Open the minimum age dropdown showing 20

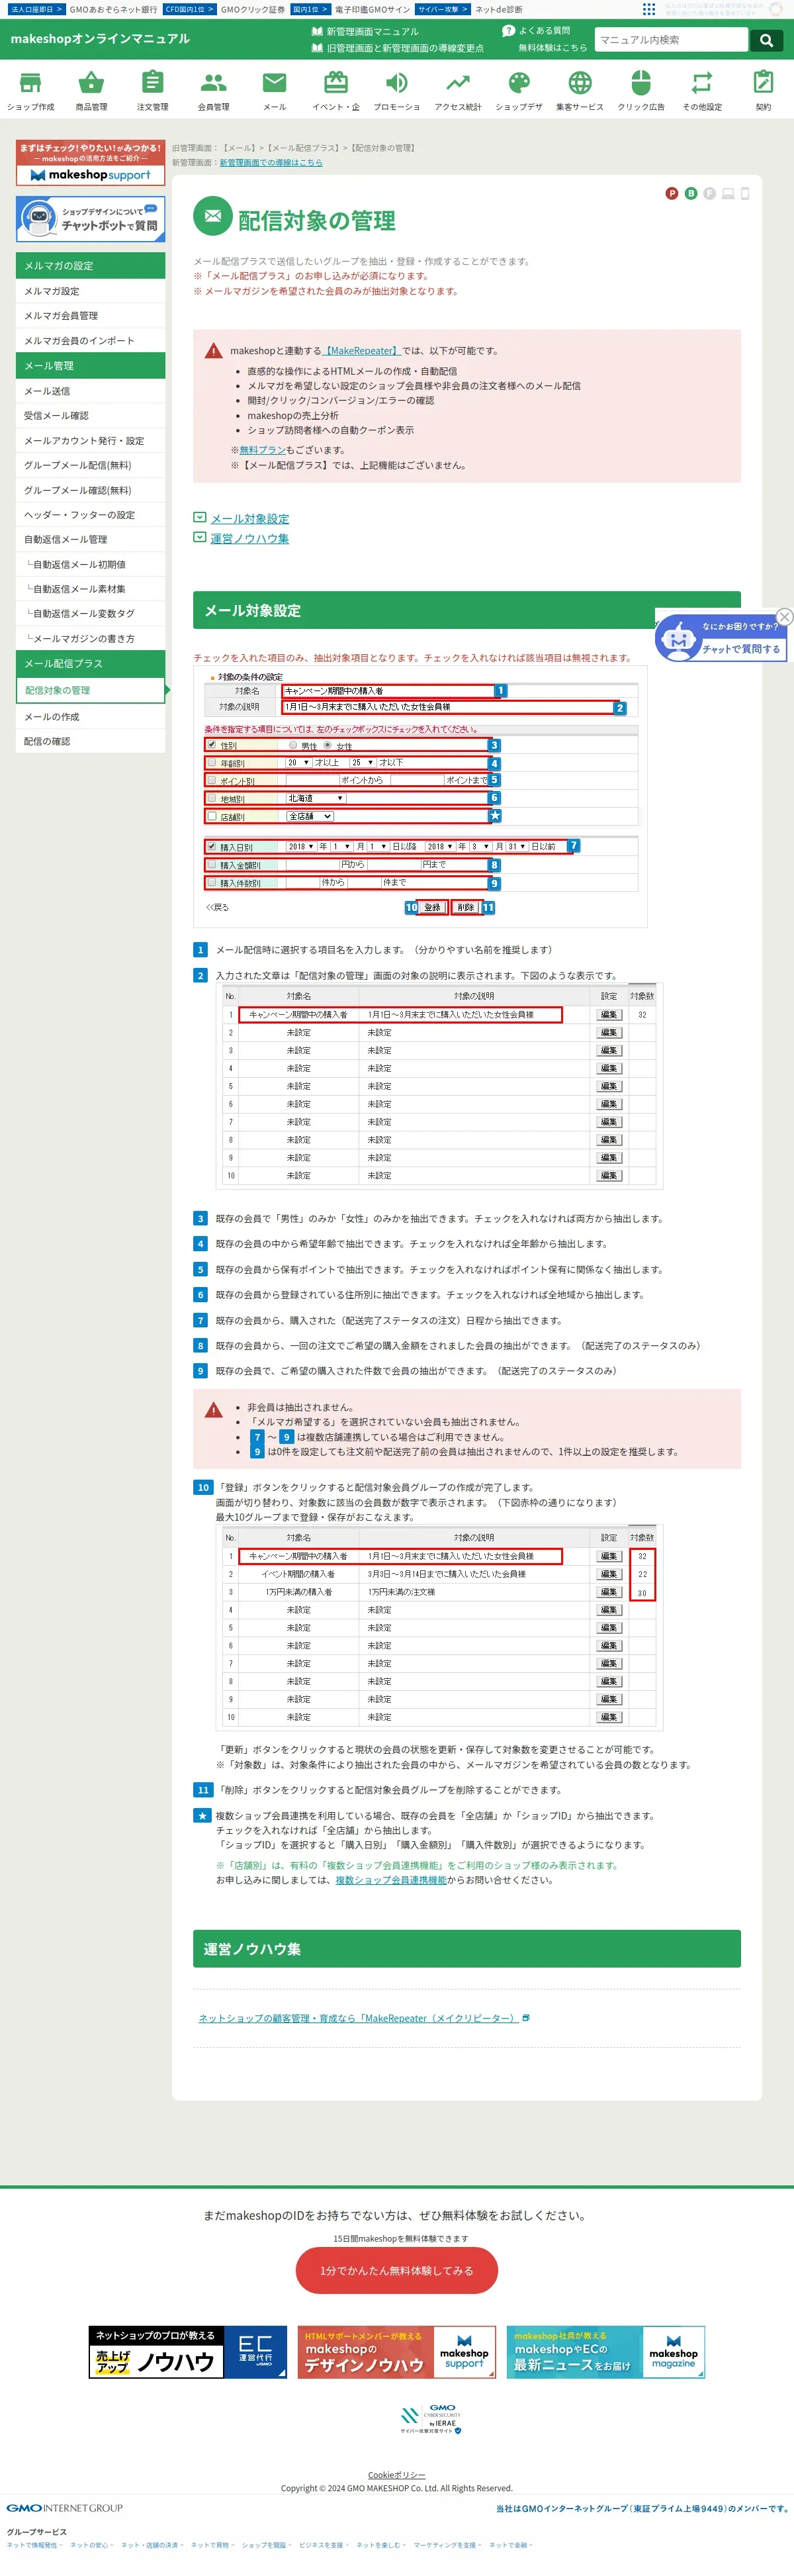point(299,763)
